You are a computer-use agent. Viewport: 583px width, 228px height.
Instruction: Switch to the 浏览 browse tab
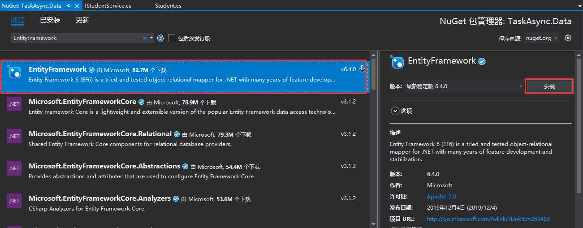tap(17, 20)
